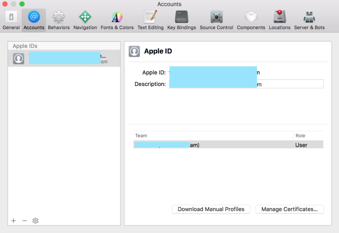Select the Apple ID row in list

64,58
